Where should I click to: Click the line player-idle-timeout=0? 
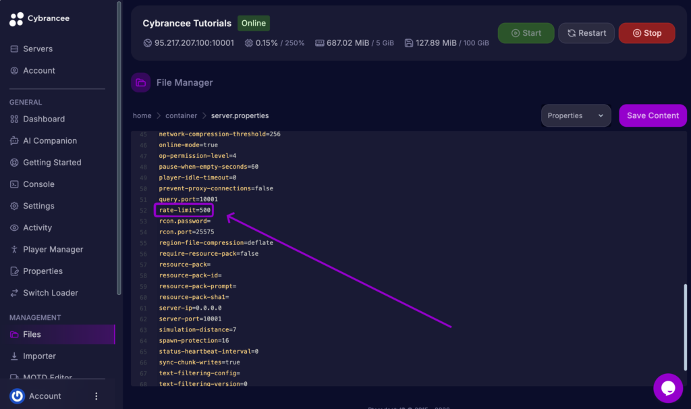coord(198,178)
